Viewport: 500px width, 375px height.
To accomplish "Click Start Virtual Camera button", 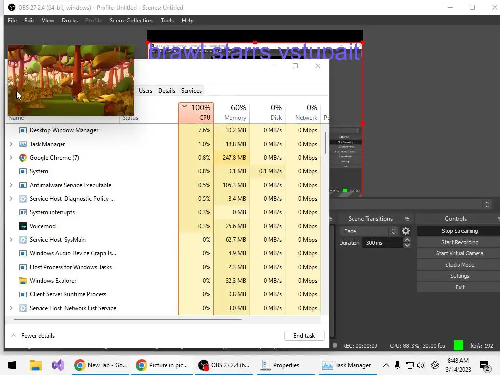I will (459, 253).
